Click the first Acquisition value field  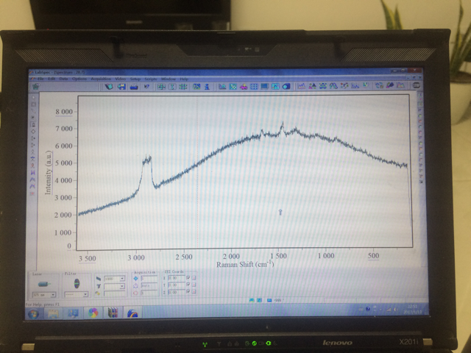[x=149, y=279]
